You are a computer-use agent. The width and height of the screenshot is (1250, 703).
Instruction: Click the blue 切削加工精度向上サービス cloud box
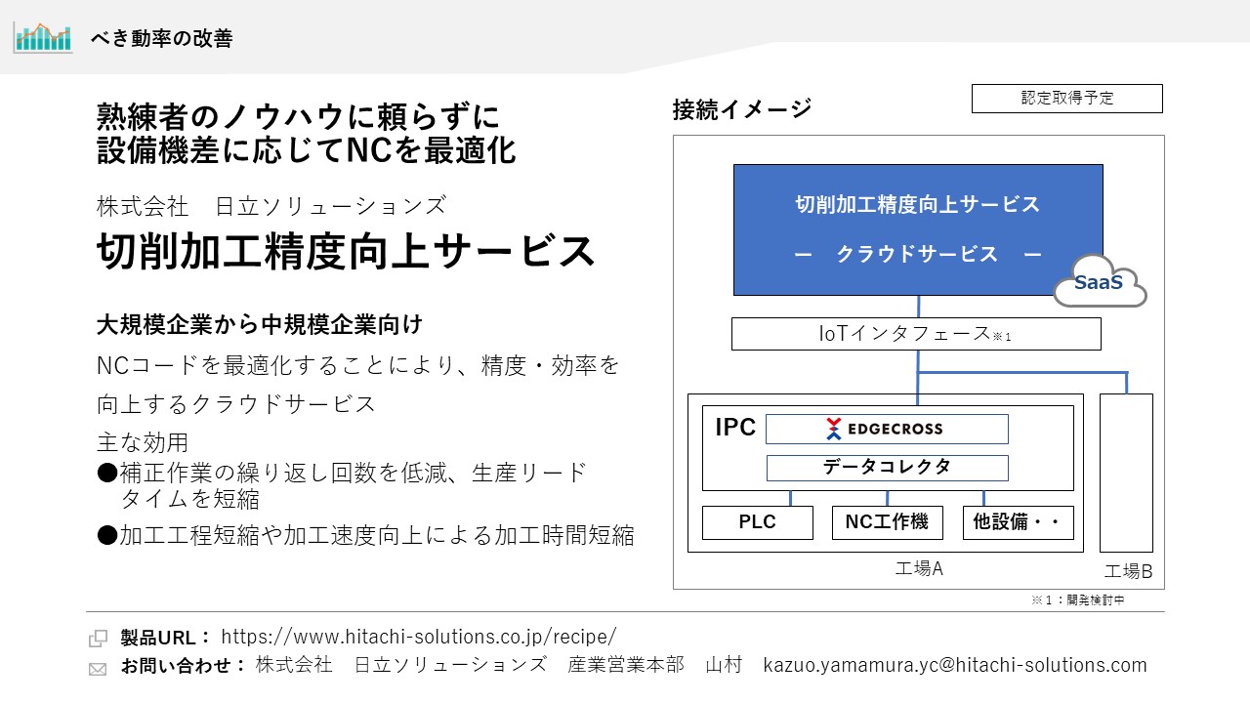(918, 229)
